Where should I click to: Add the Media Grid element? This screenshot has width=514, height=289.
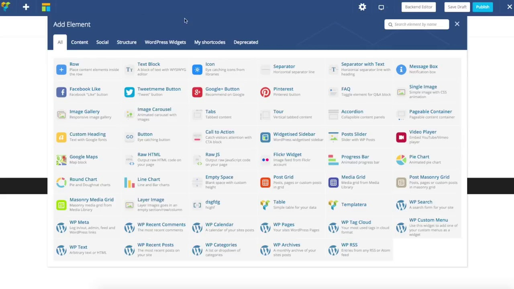click(x=333, y=183)
